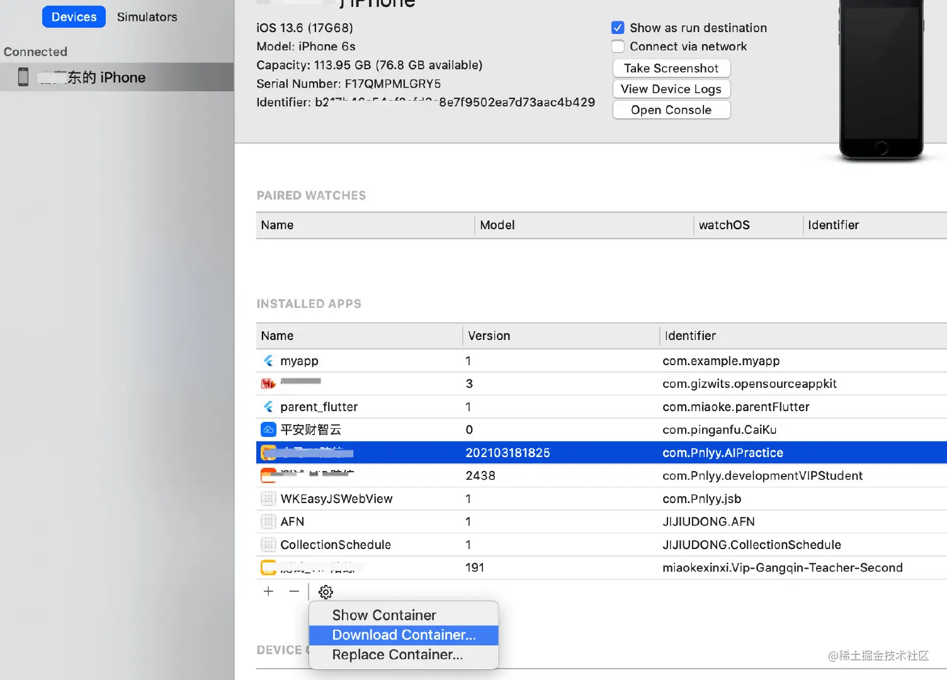Click the Open Console button

pyautogui.click(x=671, y=110)
